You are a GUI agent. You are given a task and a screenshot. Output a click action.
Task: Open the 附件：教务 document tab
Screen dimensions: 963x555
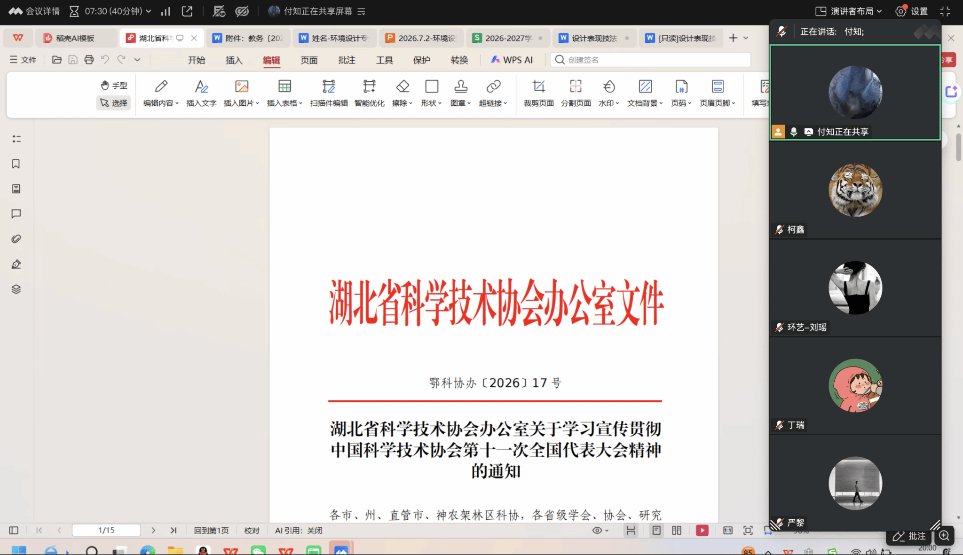[248, 38]
